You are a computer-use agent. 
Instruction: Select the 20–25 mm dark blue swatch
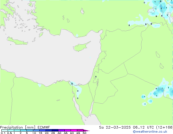pyautogui.click(x=49, y=130)
